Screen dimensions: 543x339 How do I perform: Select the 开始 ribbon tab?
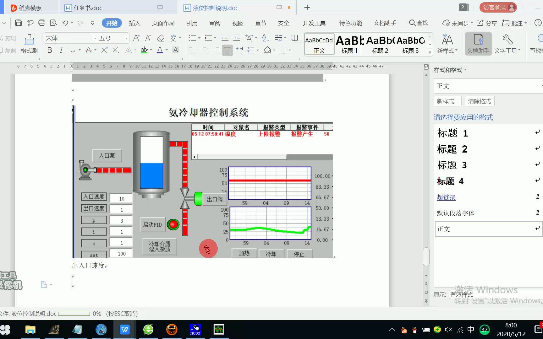tap(112, 23)
